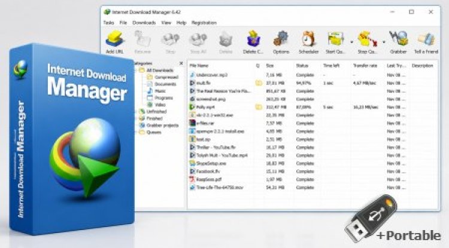Select the Documents category
Image resolution: width=449 pixels, height=248 pixels.
click(165, 84)
